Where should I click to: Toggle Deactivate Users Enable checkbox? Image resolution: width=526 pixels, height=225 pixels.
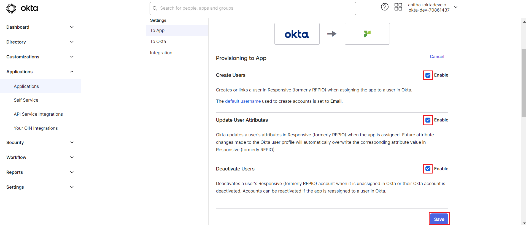coord(428,169)
